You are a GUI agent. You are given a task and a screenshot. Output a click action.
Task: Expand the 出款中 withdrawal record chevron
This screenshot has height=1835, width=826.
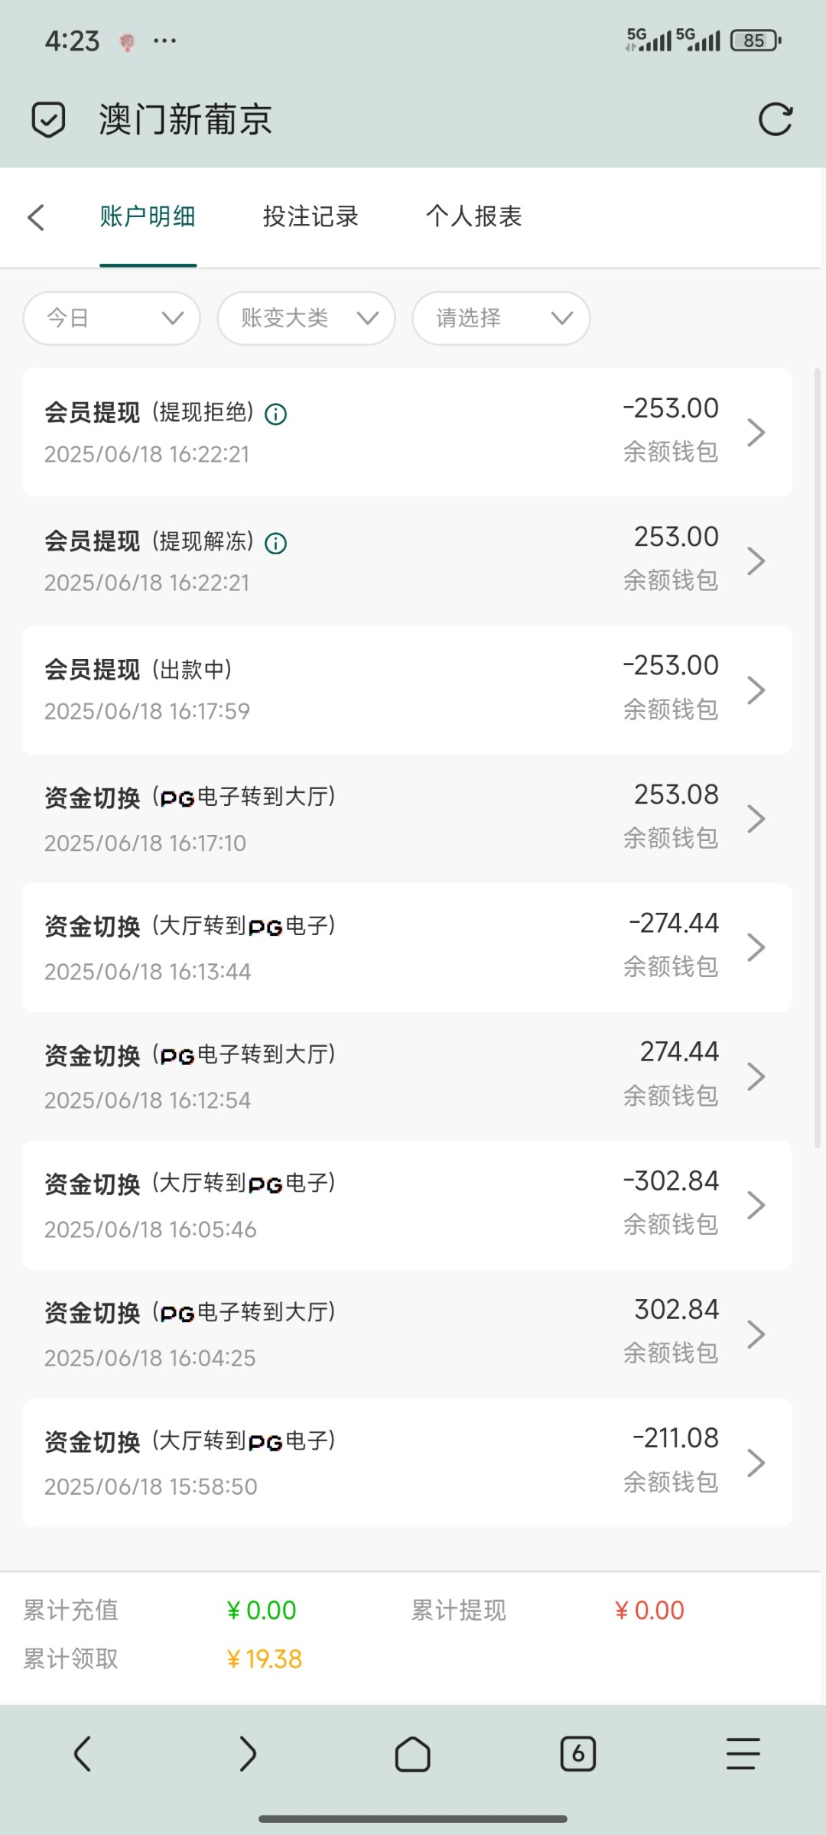click(756, 690)
